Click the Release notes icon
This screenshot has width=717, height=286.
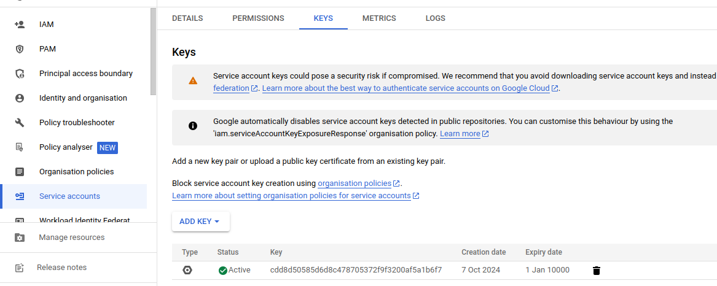point(20,268)
